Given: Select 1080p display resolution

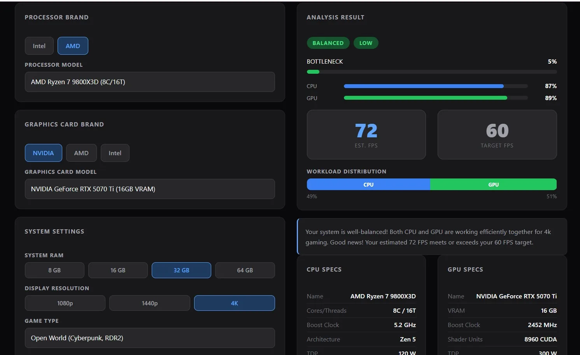Looking at the screenshot, I should pyautogui.click(x=65, y=303).
